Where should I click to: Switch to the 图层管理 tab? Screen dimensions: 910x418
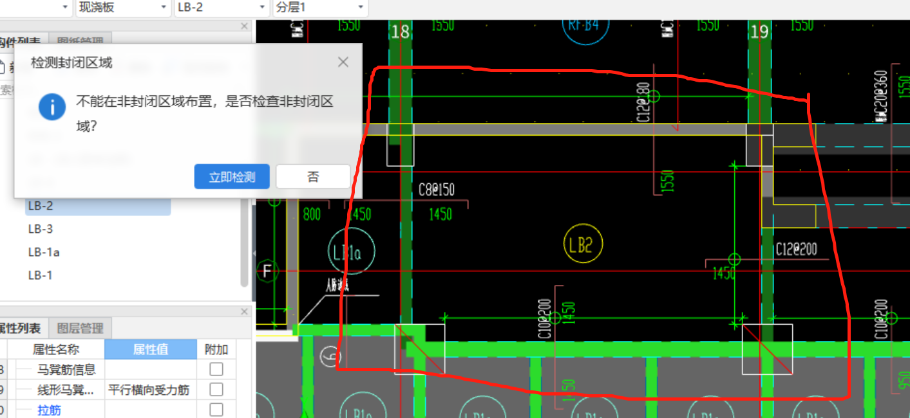click(80, 329)
